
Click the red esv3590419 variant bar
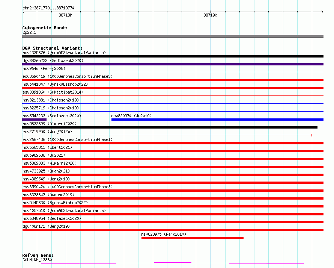coord(173,80)
